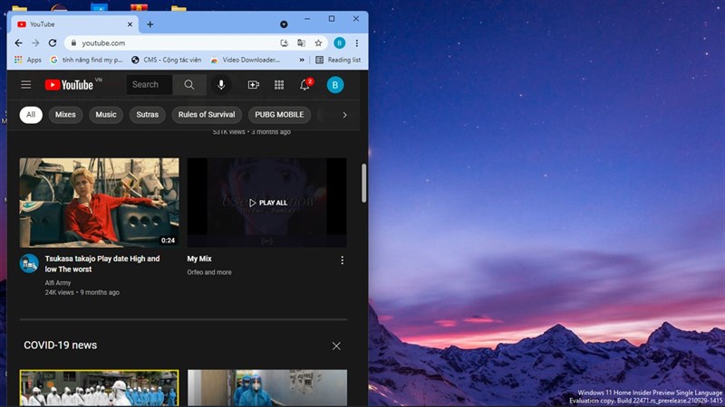The height and width of the screenshot is (407, 725).
Task: Select the Mixes filter chip
Action: point(65,115)
